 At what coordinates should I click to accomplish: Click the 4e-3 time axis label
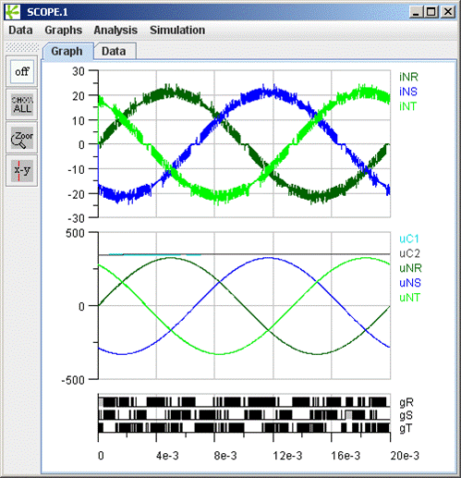point(167,456)
